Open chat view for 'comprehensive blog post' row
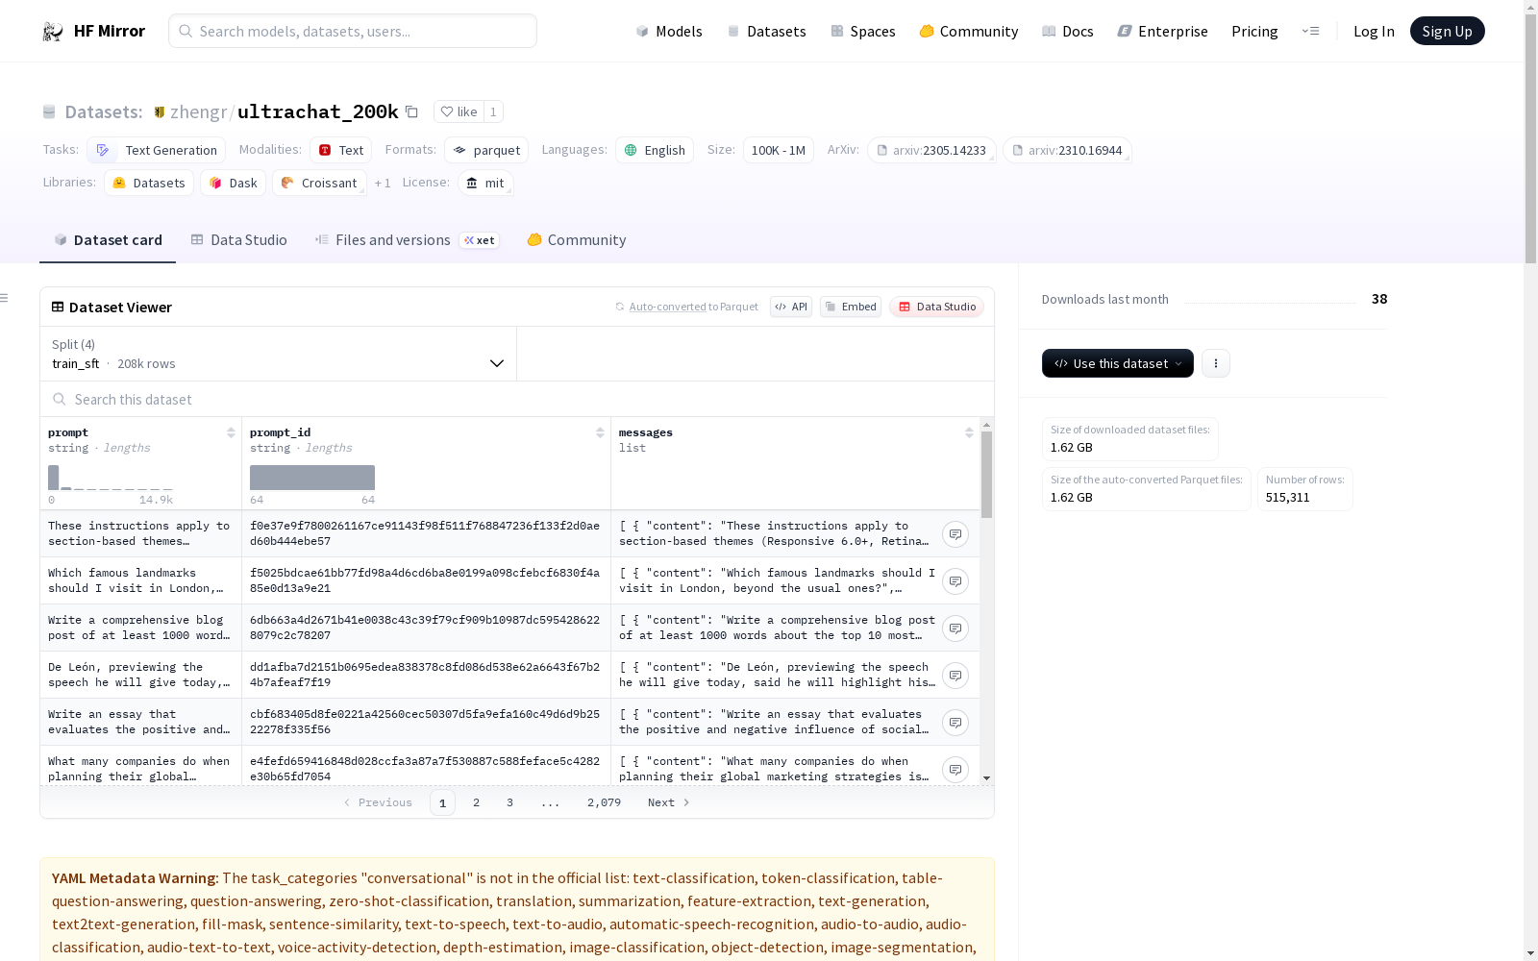The height and width of the screenshot is (961, 1538). 955,628
